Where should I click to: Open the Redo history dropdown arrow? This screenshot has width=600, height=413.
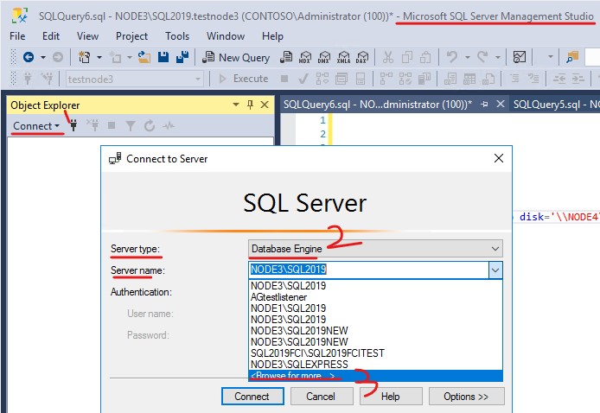pyautogui.click(x=498, y=57)
